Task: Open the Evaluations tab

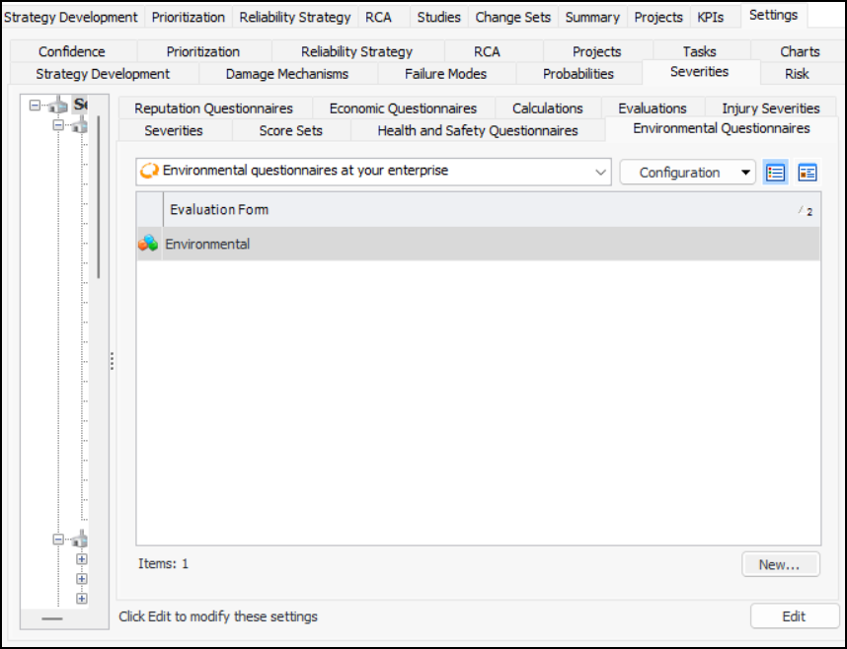Action: [652, 108]
